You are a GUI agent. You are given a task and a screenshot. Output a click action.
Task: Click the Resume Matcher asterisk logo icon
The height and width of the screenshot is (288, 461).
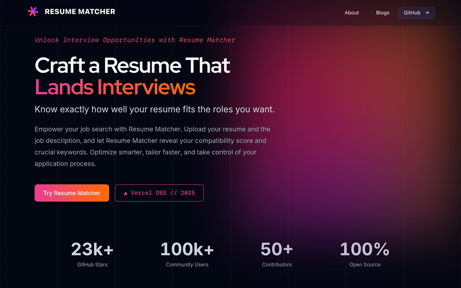33,12
